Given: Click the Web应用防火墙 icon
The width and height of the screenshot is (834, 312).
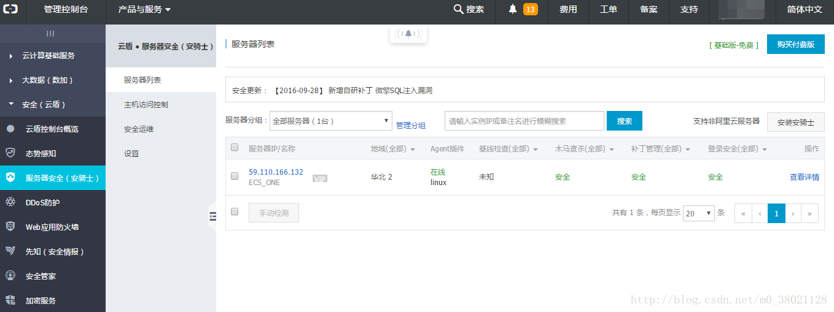Looking at the screenshot, I should pos(10,227).
